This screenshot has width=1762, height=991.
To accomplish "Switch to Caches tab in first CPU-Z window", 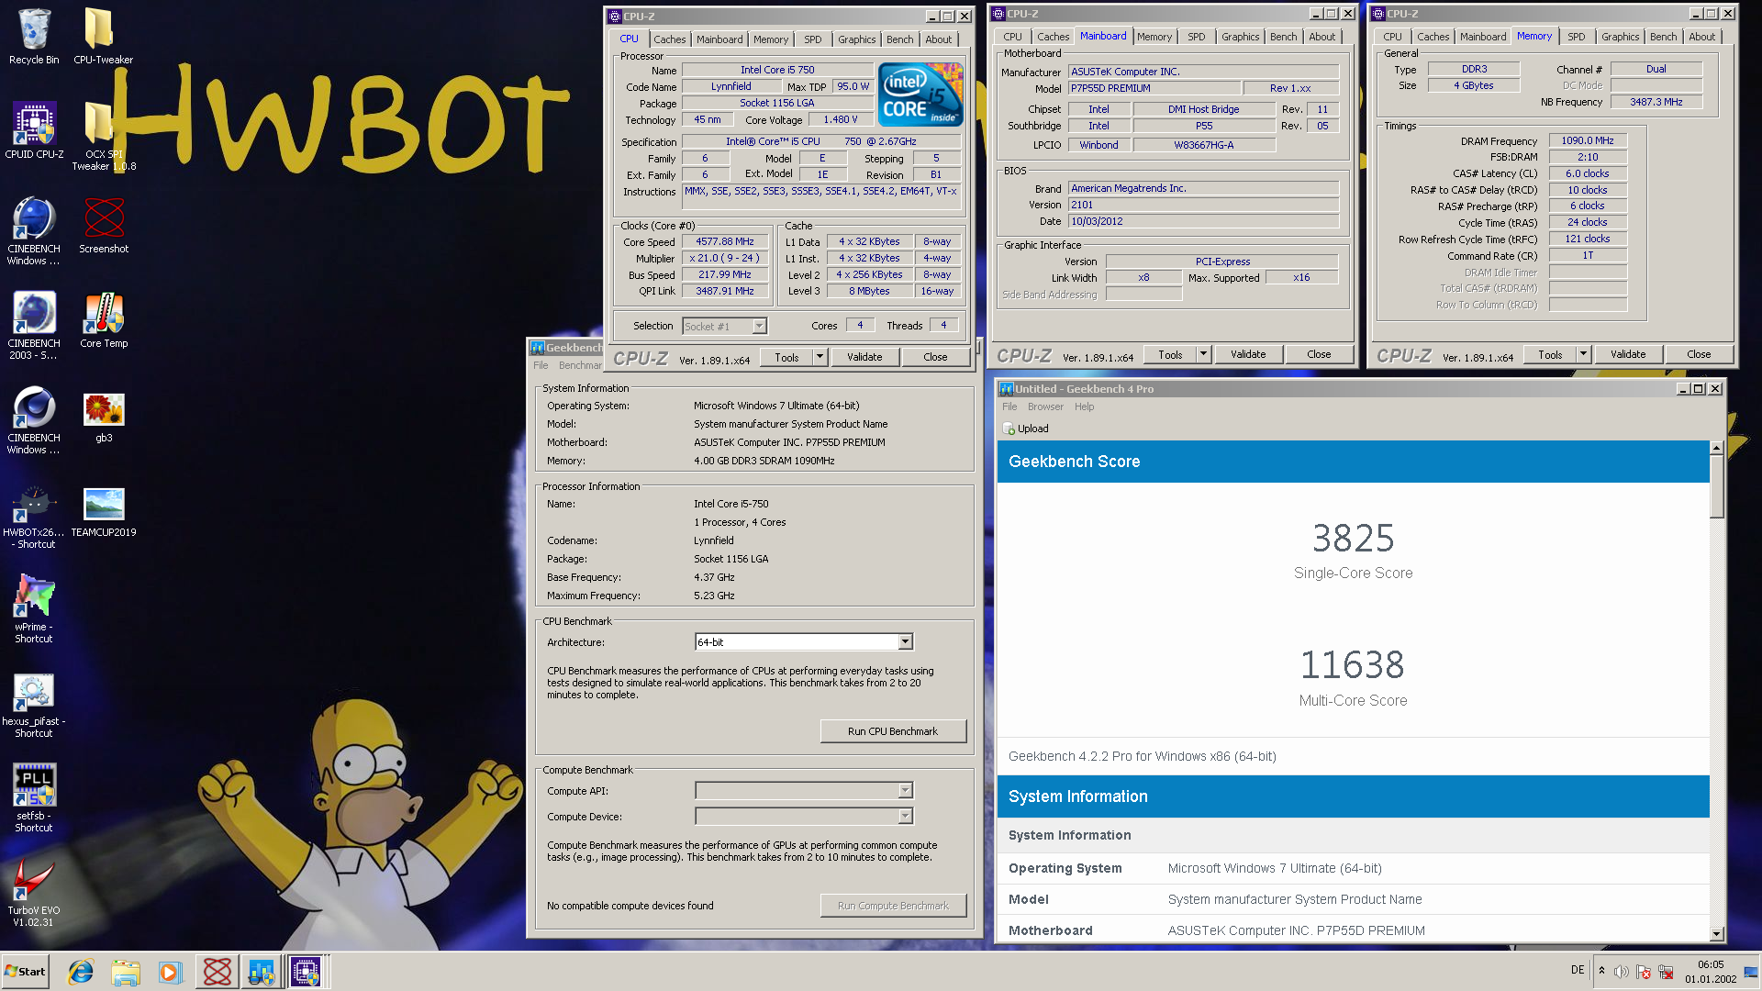I will click(669, 39).
